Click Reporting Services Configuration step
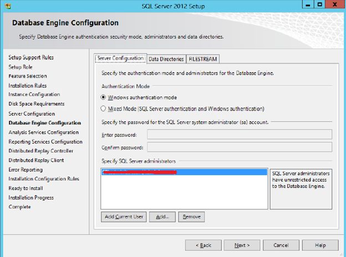Image resolution: width=346 pixels, height=257 pixels. point(45,141)
